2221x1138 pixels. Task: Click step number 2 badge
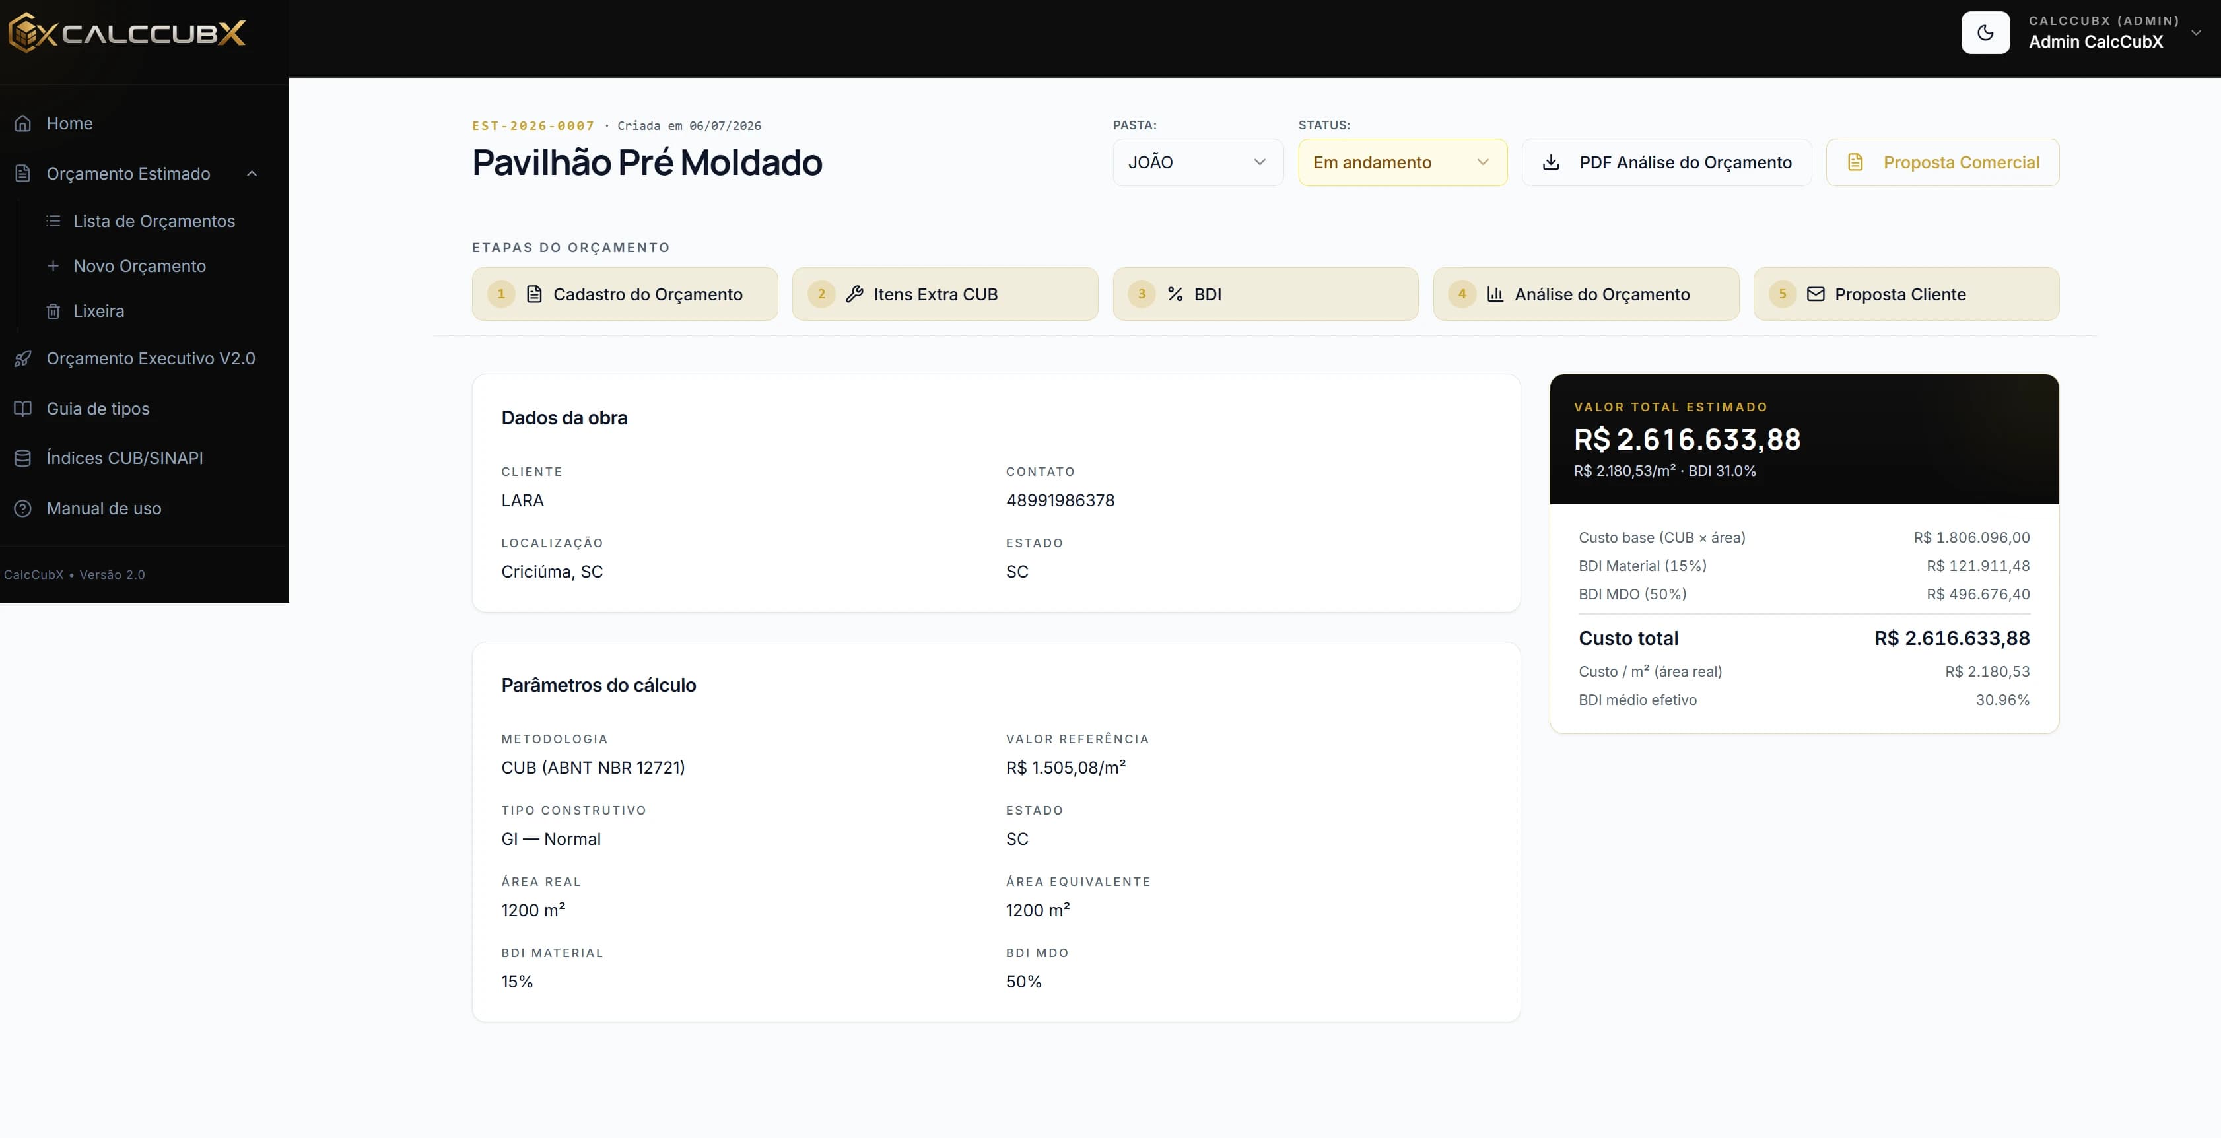(822, 294)
